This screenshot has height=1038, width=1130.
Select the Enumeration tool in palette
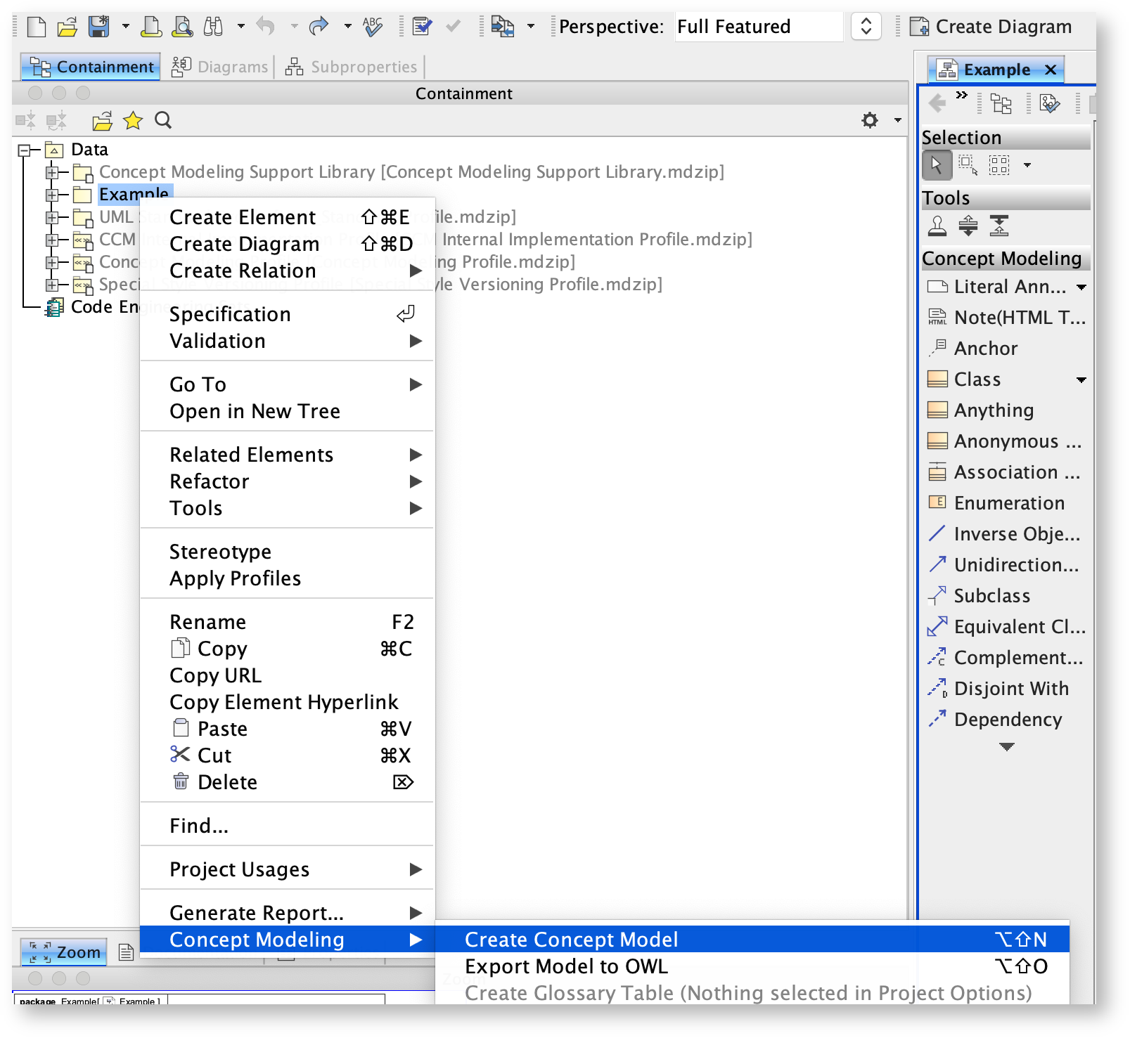point(1008,503)
